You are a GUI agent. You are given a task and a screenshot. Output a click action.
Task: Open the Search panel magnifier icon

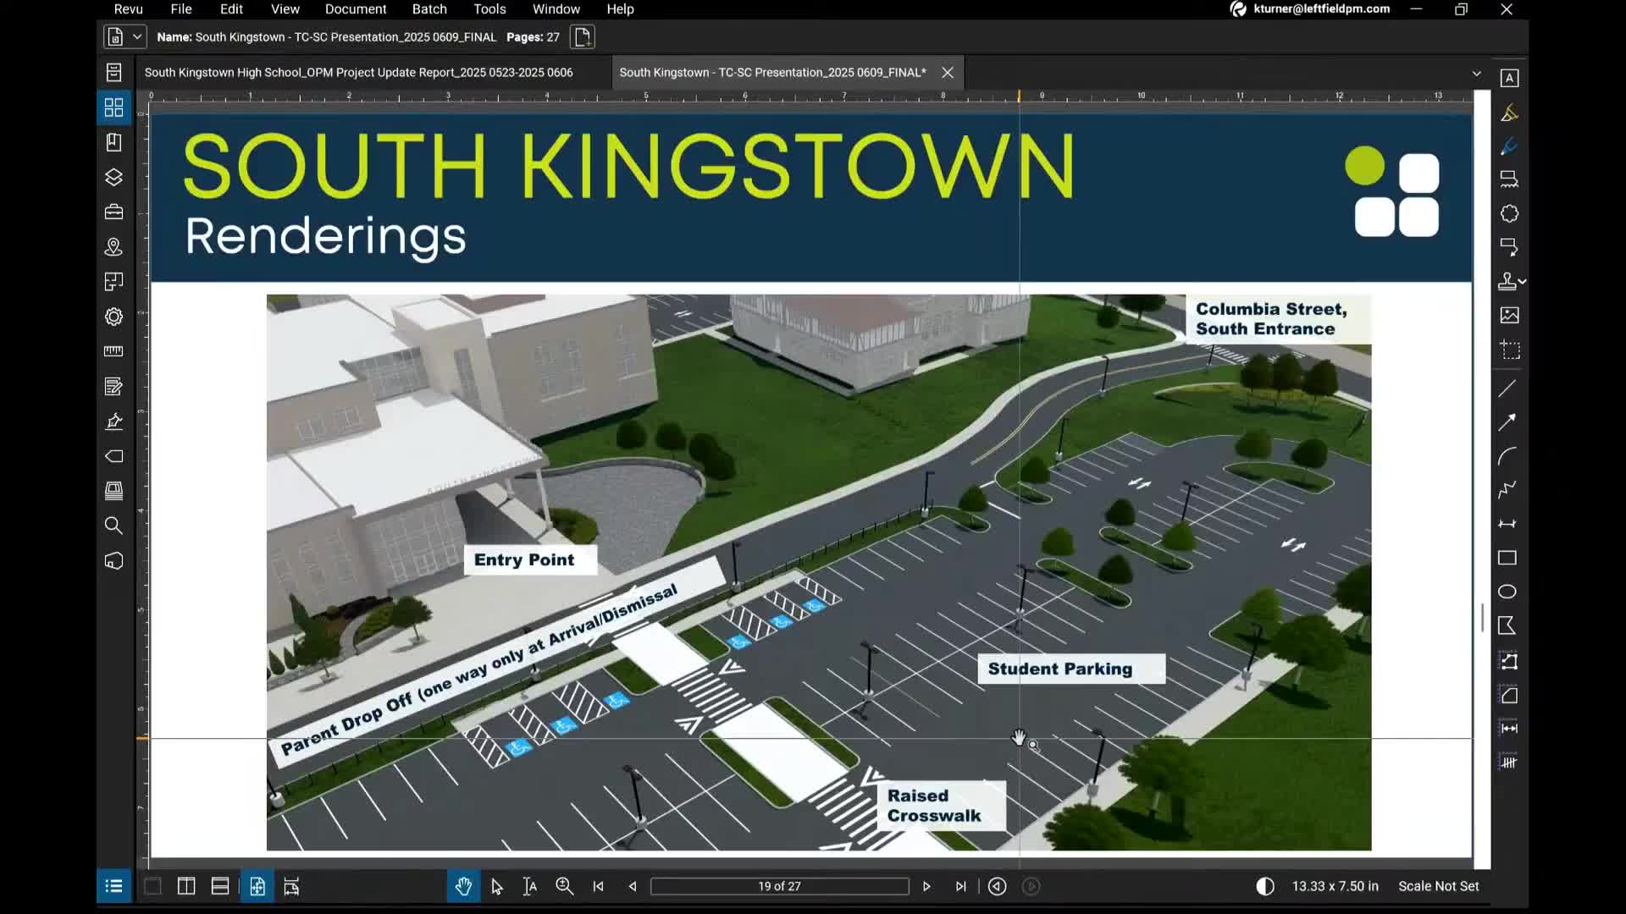pos(113,526)
